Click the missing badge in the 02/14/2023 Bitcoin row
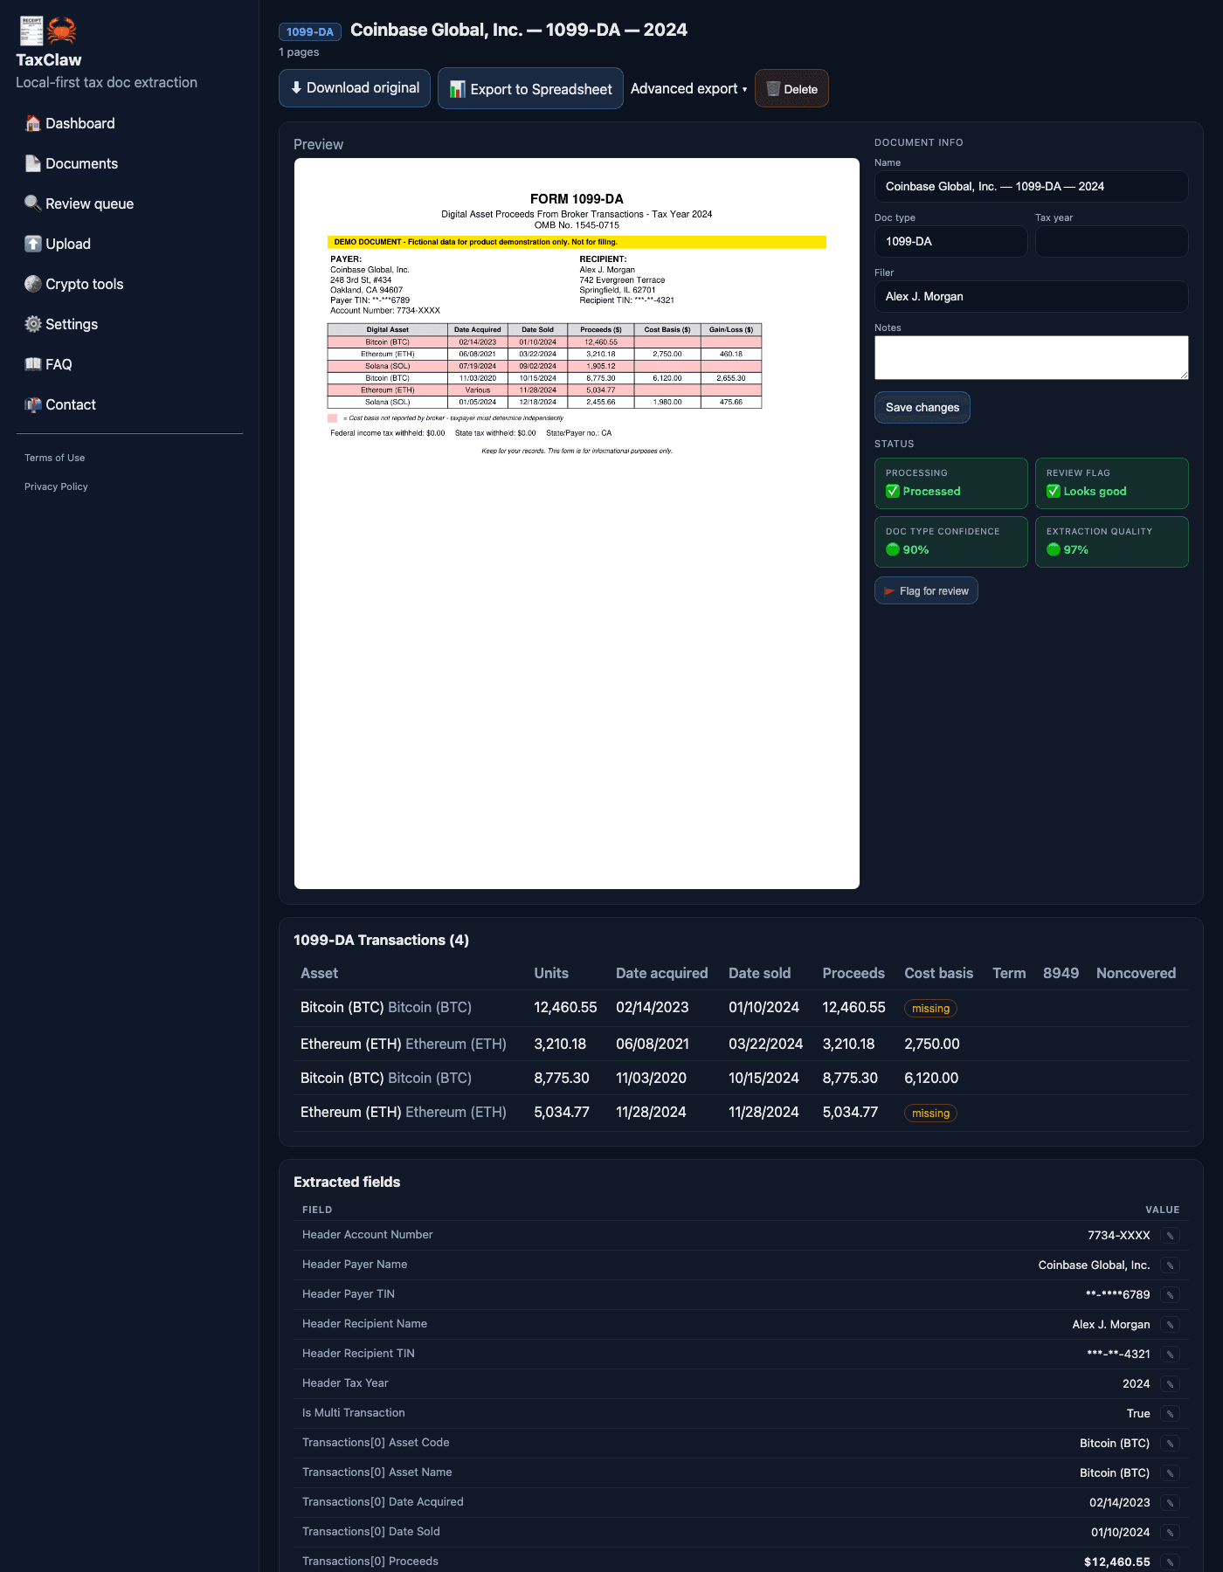 click(x=930, y=1008)
